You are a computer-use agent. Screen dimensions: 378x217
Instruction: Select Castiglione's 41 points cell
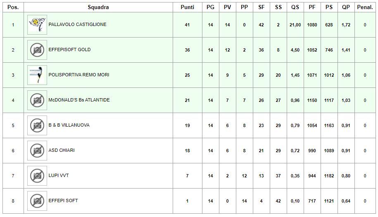(x=187, y=25)
